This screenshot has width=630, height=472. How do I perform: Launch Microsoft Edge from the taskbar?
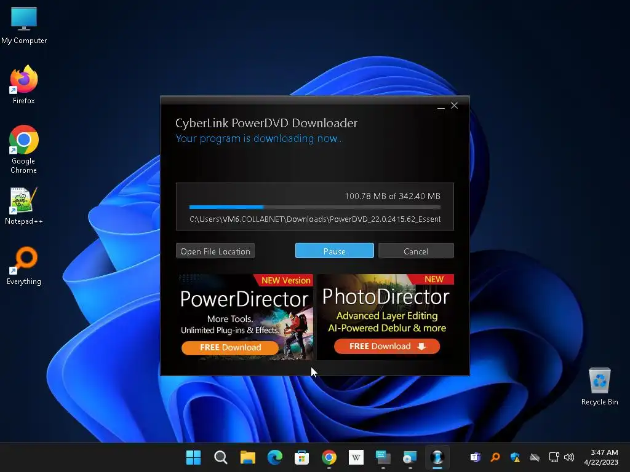point(275,457)
